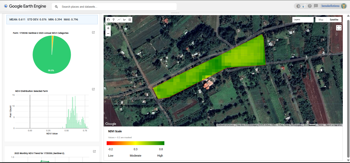Toggle dark theme icon in header

(298, 6)
